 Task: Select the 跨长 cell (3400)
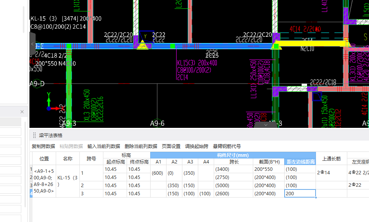[233, 169]
